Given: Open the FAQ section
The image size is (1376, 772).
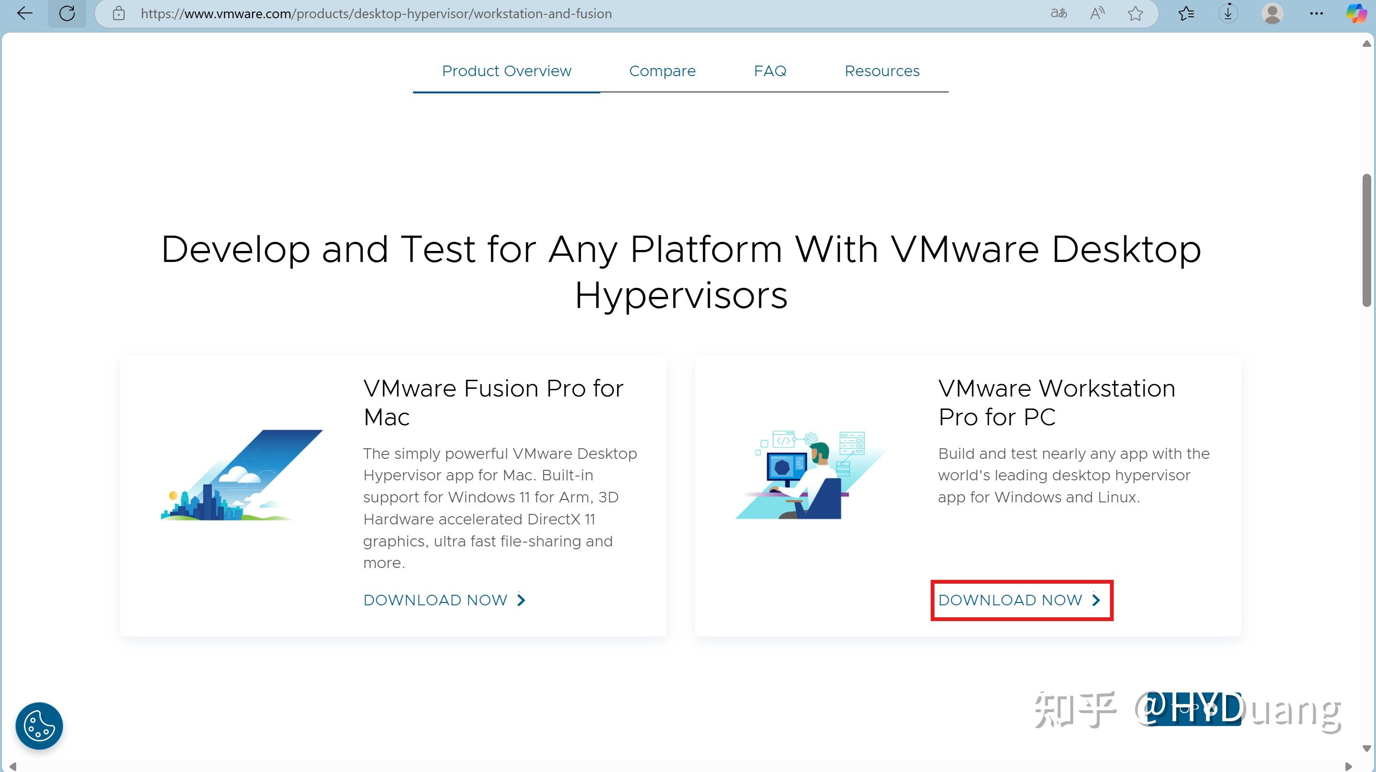Looking at the screenshot, I should point(770,71).
